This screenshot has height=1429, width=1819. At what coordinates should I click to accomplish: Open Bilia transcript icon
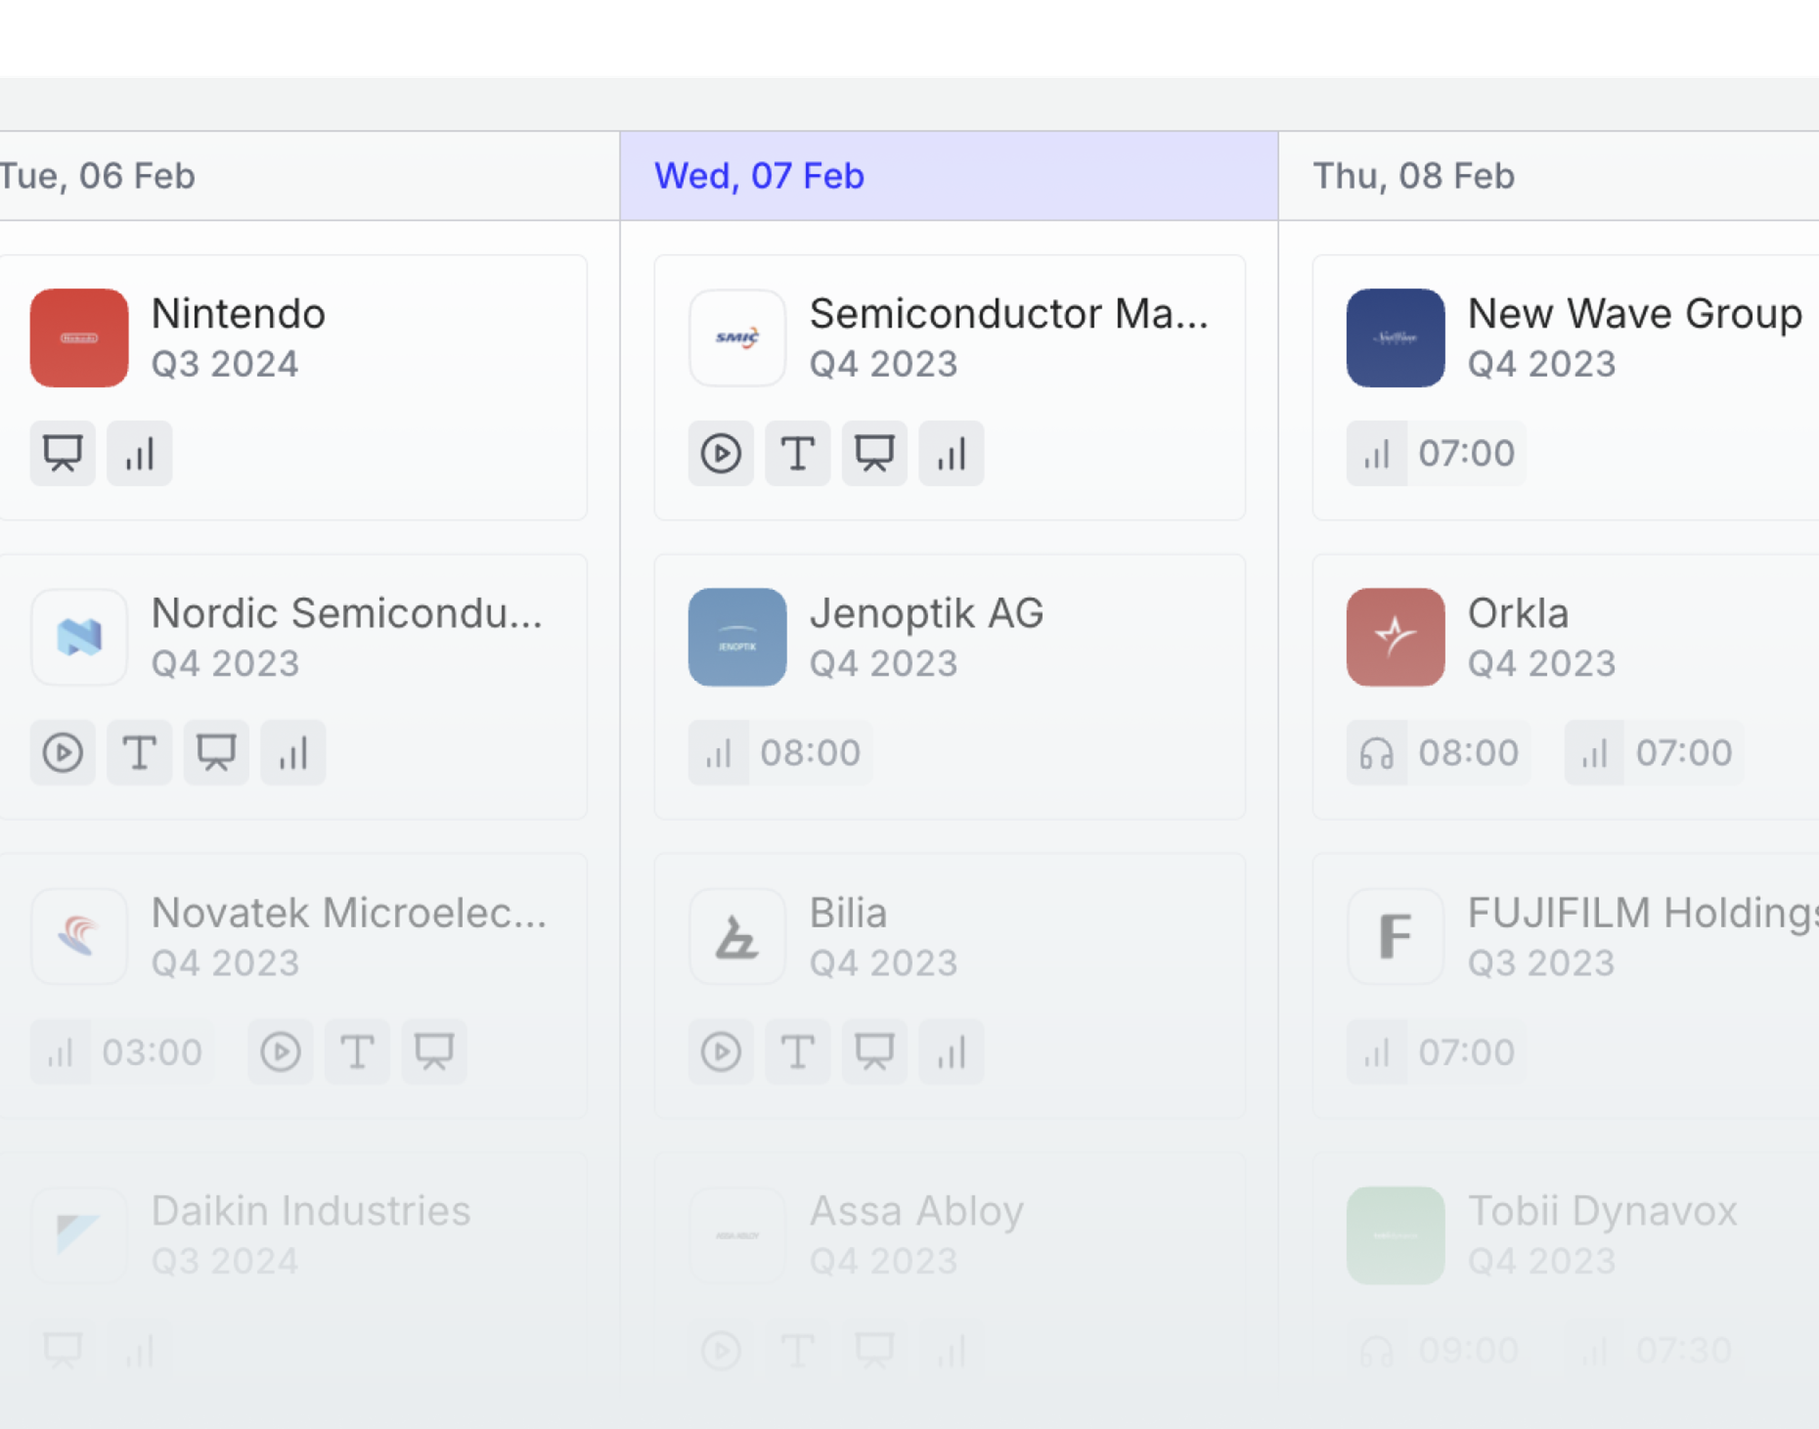798,1052
